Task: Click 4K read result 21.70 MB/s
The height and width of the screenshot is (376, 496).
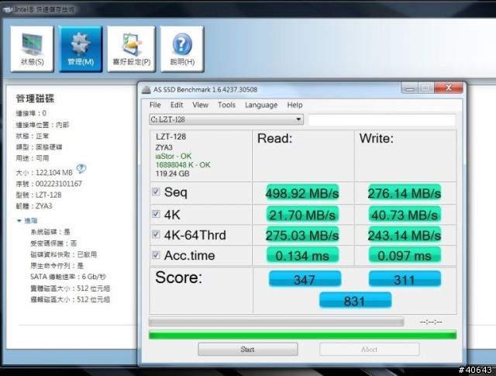Action: 302,215
